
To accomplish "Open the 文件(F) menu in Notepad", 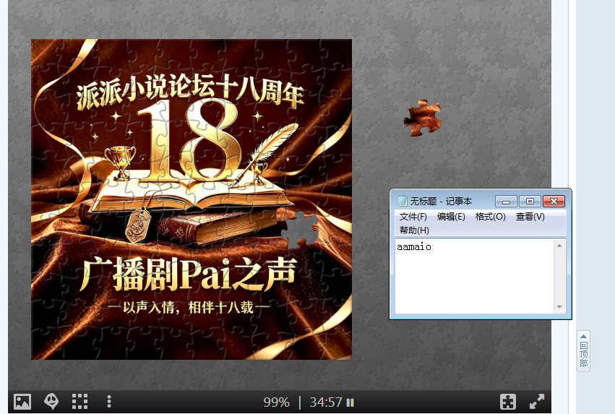I will (413, 217).
